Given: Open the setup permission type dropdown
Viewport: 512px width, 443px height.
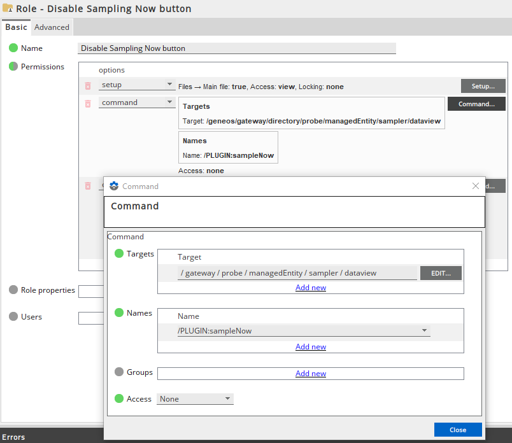Looking at the screenshot, I should click(x=137, y=85).
